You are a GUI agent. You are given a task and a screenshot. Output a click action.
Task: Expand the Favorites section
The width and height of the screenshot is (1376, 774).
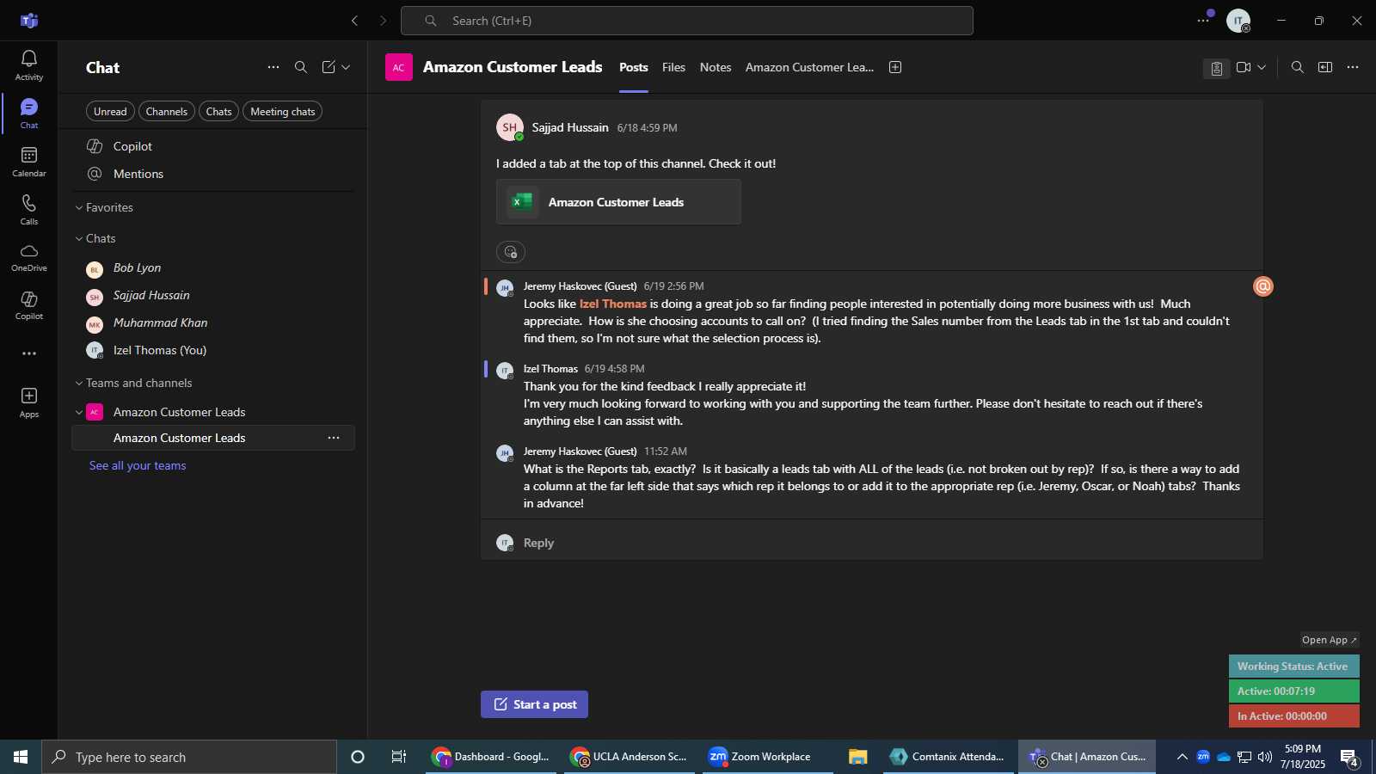103,207
